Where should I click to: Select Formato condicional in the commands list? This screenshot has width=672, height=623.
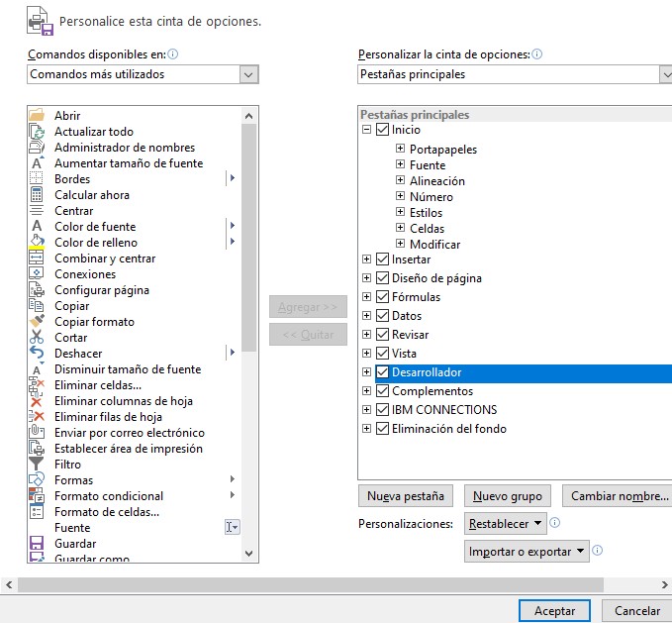pos(109,496)
